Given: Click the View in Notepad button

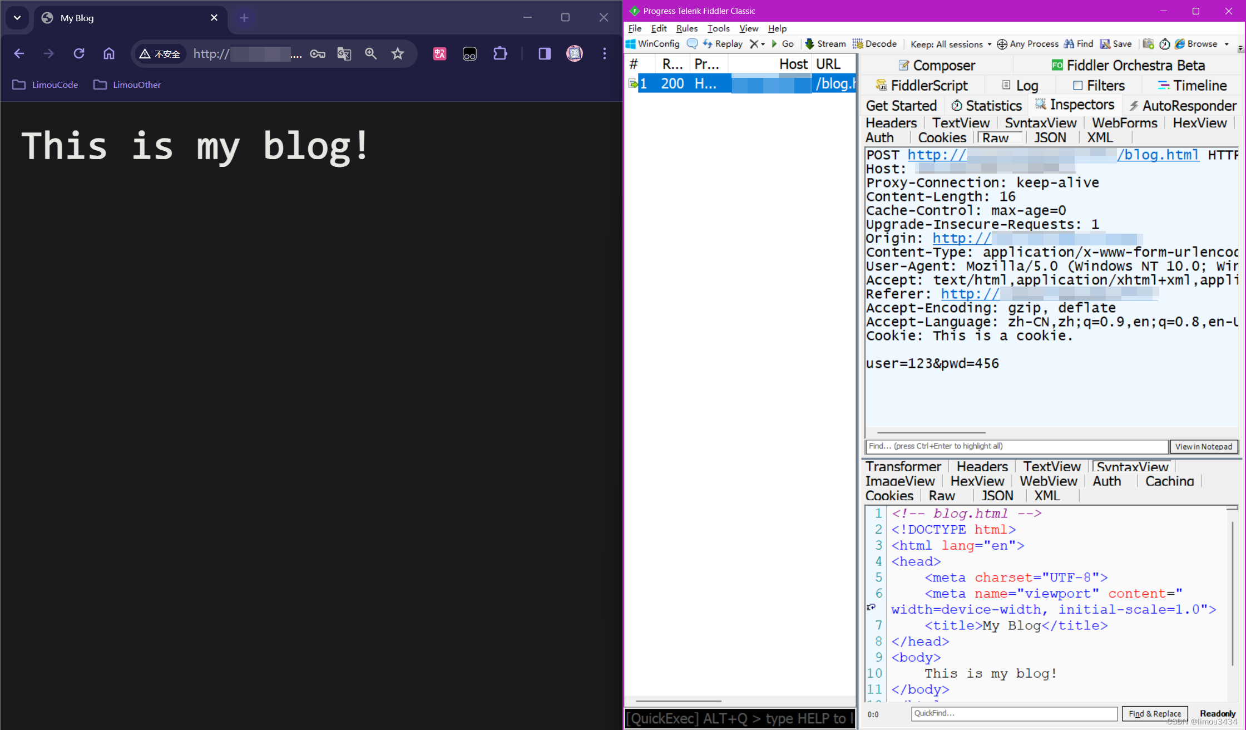Looking at the screenshot, I should point(1204,446).
